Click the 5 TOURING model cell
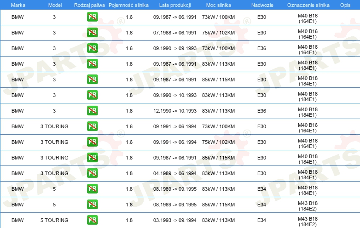Image resolution: width=360 pixels, height=228 pixels. click(x=54, y=220)
